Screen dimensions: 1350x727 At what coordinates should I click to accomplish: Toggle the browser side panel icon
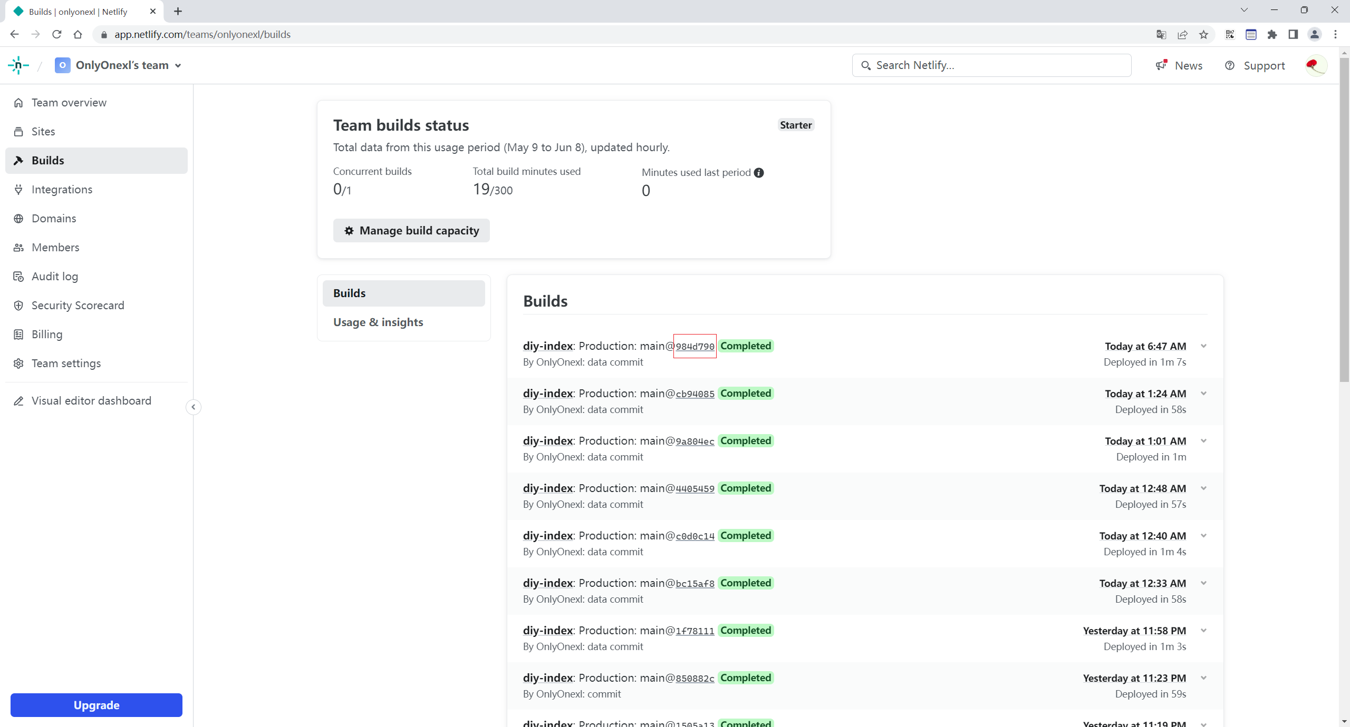[x=1293, y=34]
